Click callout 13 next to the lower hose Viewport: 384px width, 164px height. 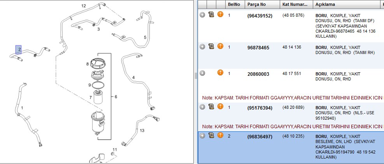(x=142, y=131)
